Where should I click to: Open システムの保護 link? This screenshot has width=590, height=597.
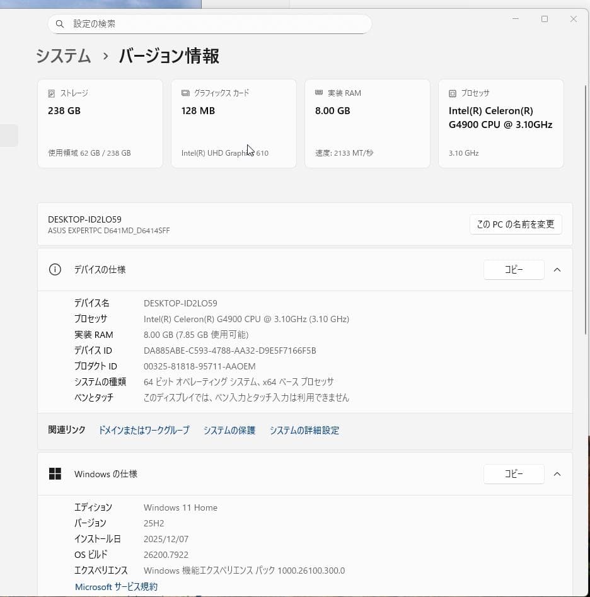(229, 430)
